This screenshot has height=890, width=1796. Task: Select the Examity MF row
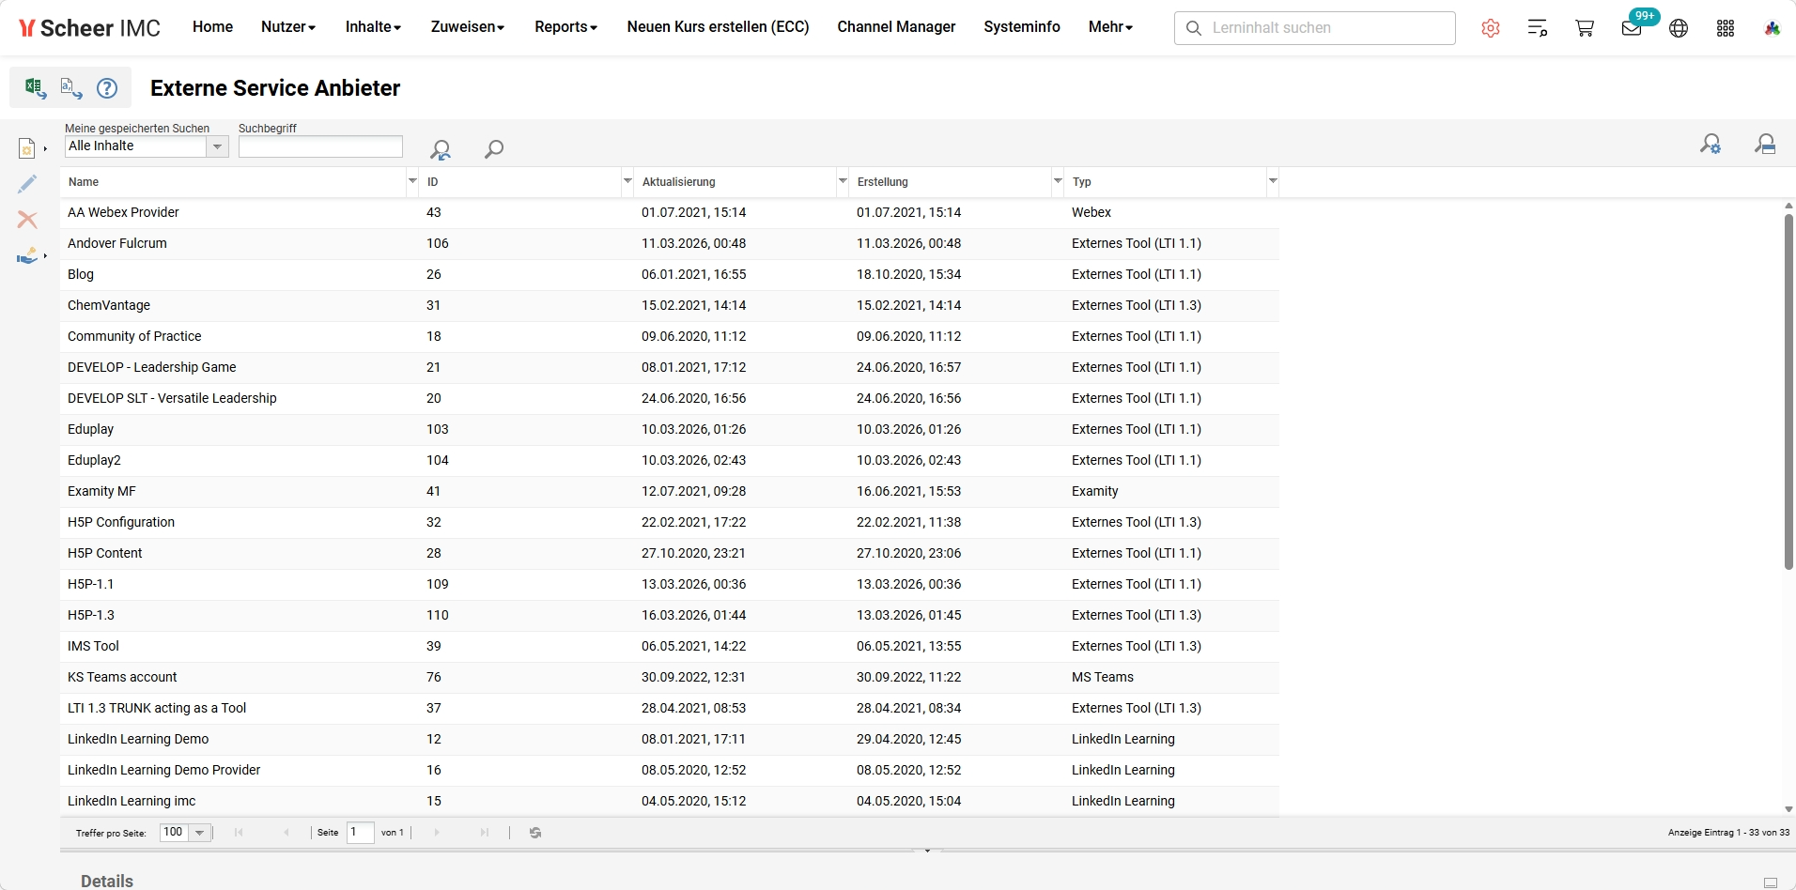pos(669,492)
